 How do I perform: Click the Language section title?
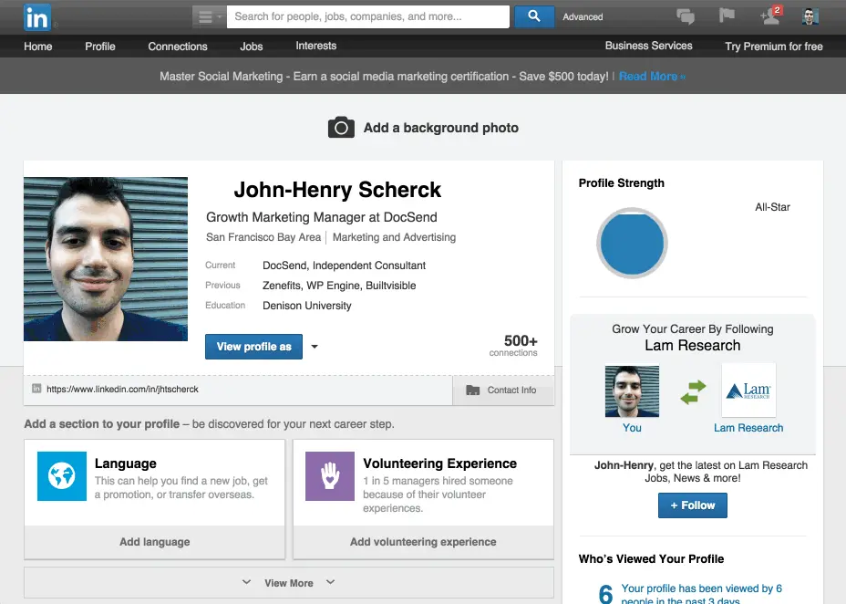(x=125, y=463)
